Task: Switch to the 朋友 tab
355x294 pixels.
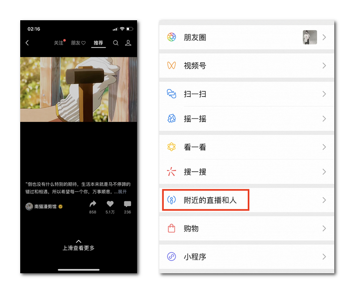Action: pyautogui.click(x=78, y=43)
